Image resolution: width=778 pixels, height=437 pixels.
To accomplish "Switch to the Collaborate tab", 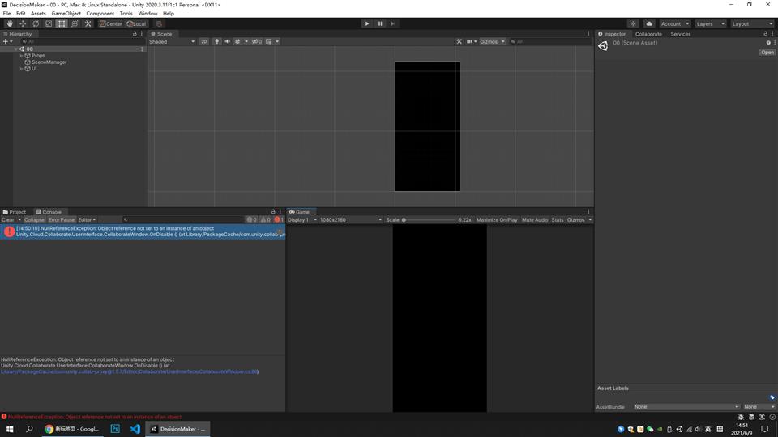I will coord(648,34).
